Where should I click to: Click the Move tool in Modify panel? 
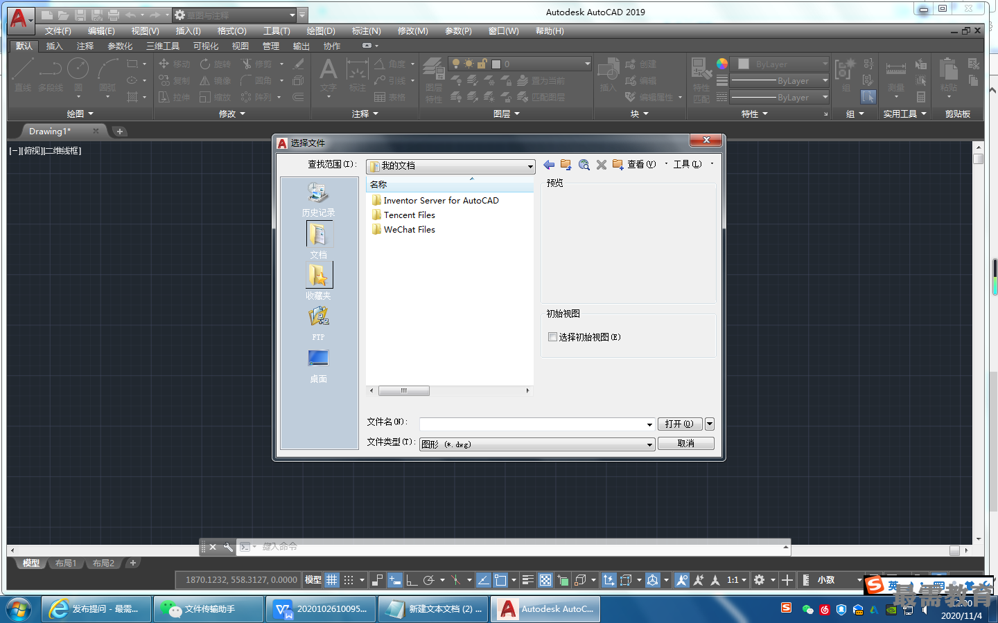pos(175,64)
